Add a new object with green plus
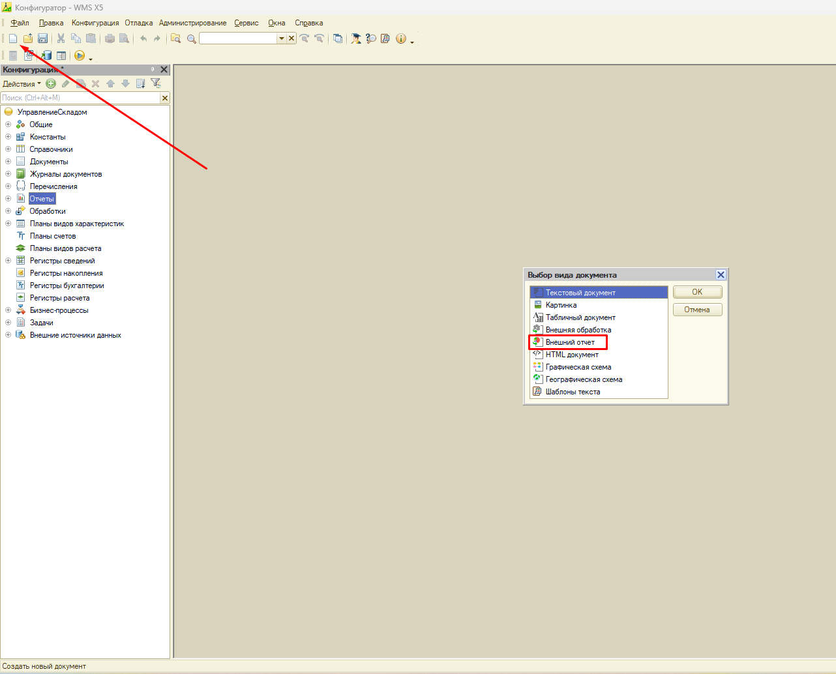The width and height of the screenshot is (836, 674). [x=51, y=83]
